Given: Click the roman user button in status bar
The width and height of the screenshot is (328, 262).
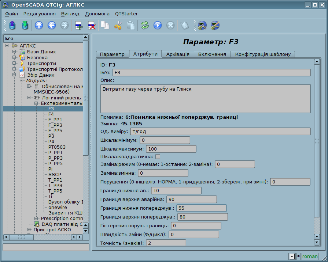Looking at the screenshot, I should pos(310,257).
